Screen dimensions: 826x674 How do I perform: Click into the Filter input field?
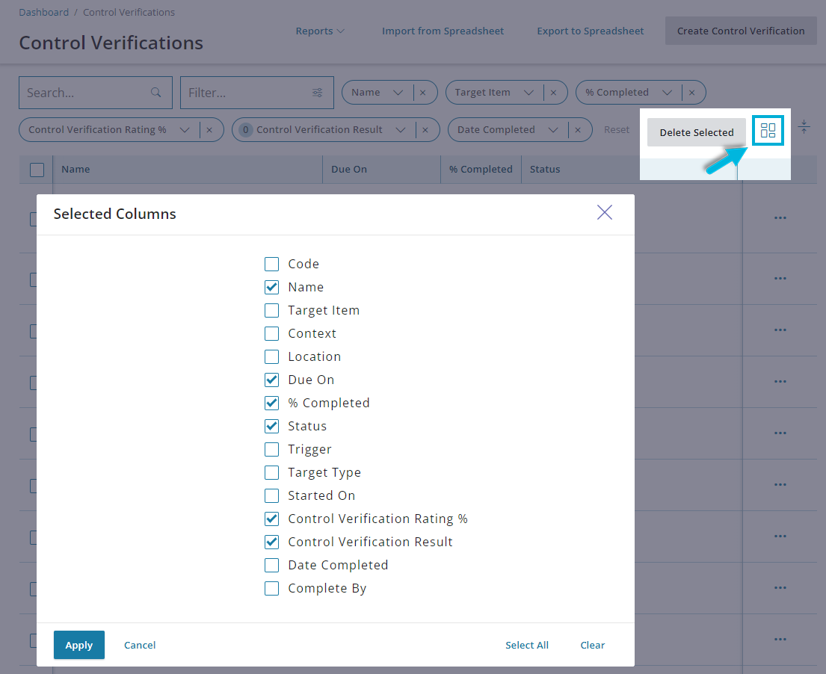pos(257,93)
